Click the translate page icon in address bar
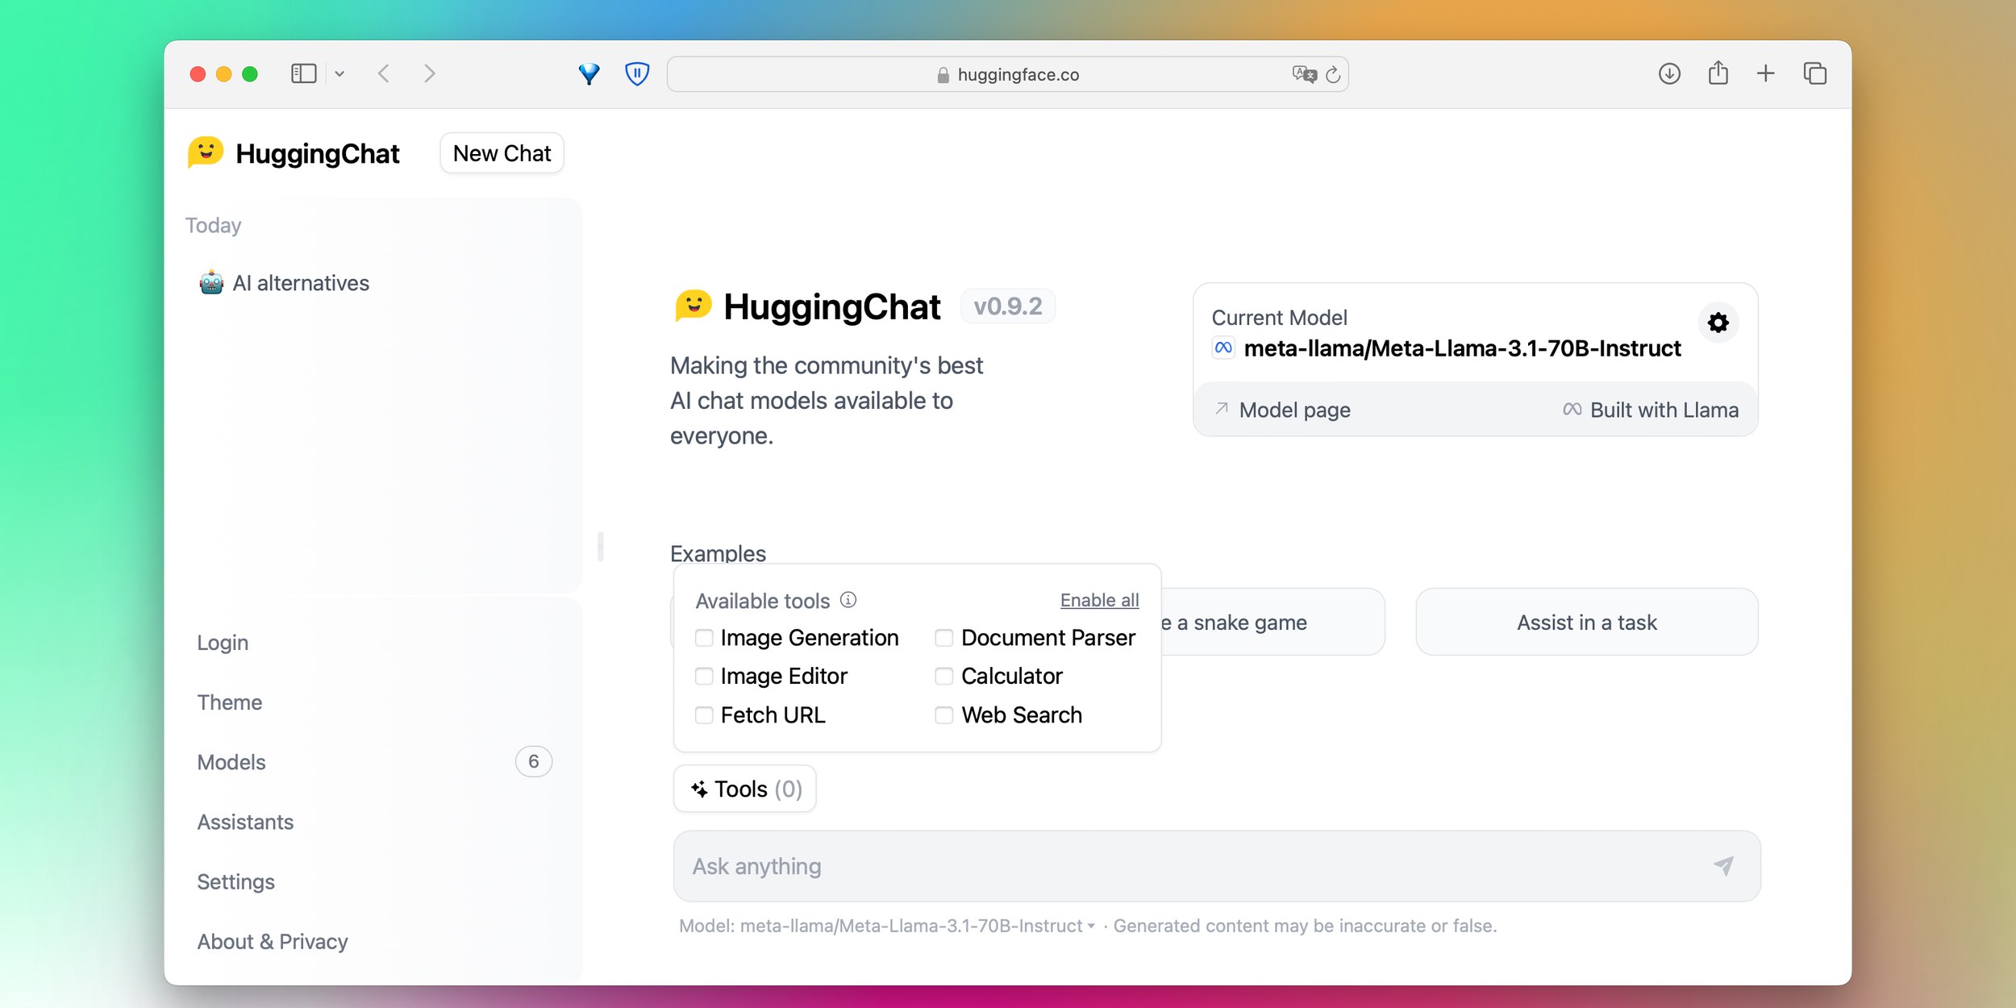 (1303, 74)
